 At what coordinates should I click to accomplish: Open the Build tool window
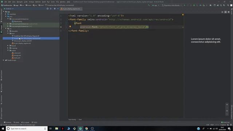pyautogui.click(x=16, y=122)
